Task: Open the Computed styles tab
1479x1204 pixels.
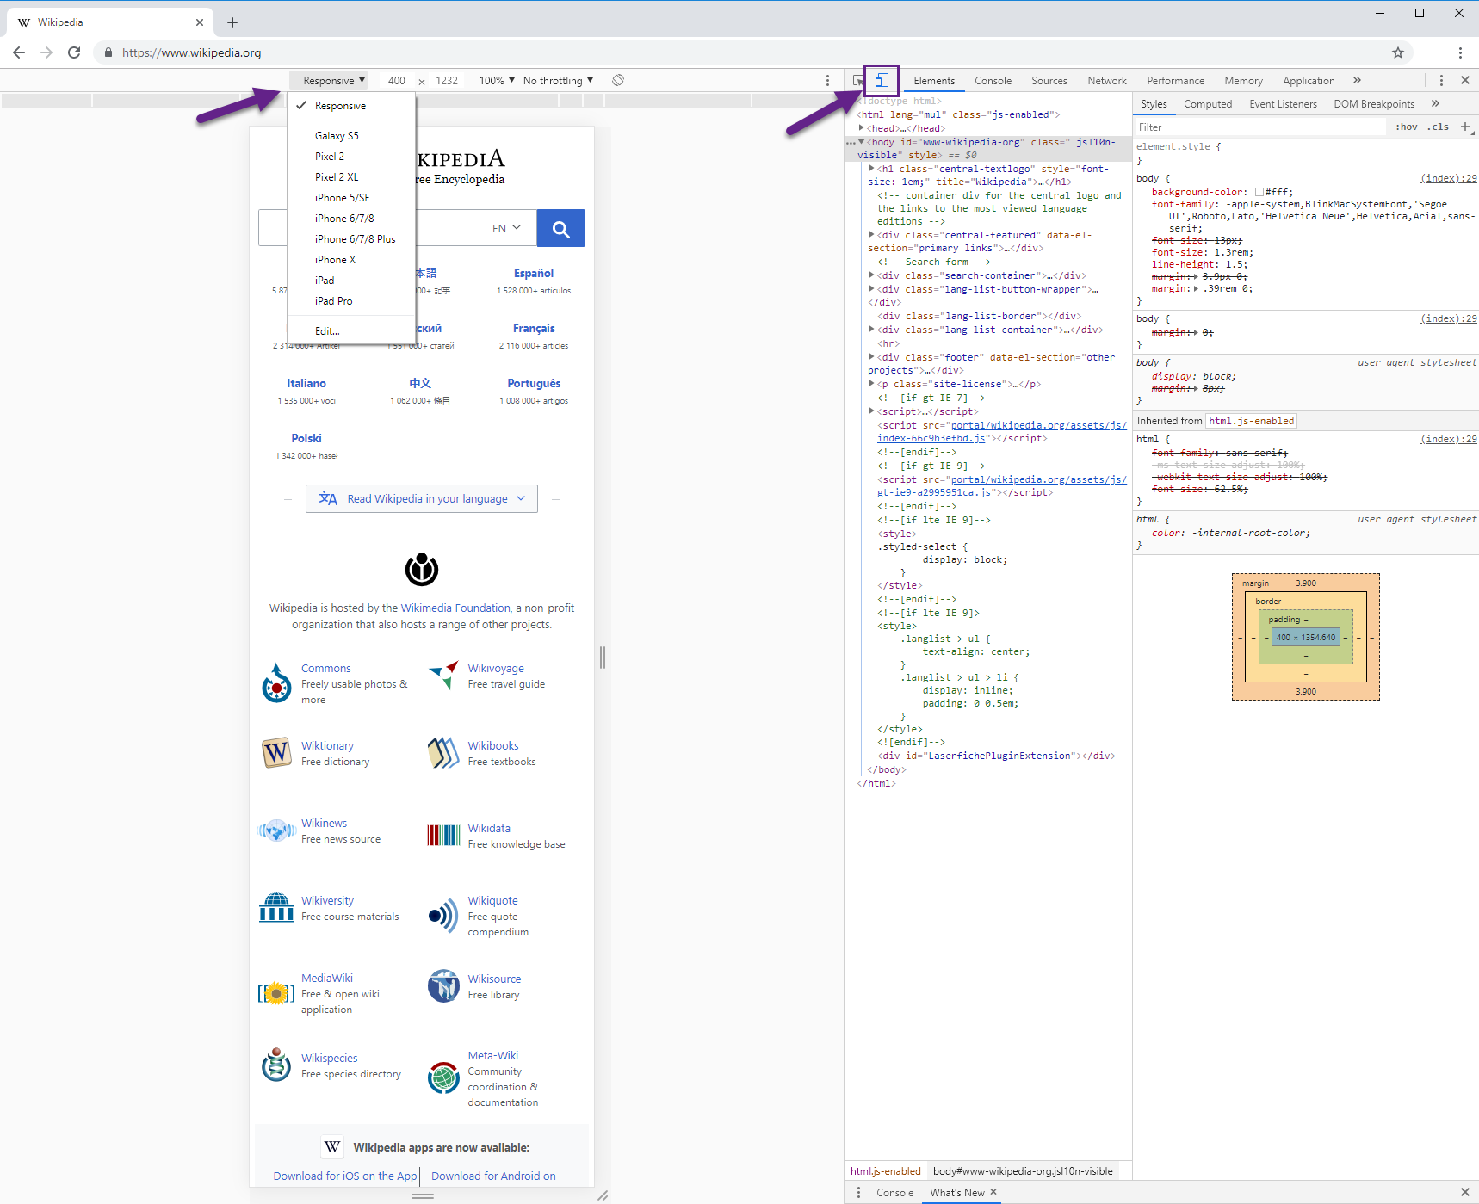Action: click(1208, 104)
